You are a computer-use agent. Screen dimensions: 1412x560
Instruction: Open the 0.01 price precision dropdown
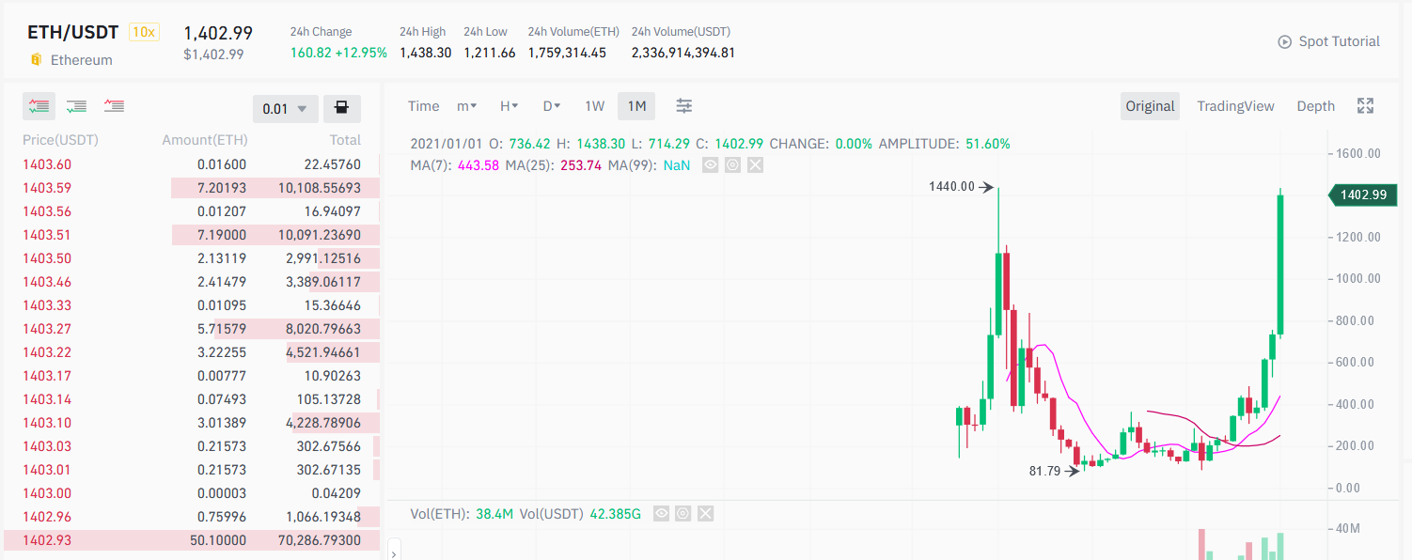coord(286,109)
